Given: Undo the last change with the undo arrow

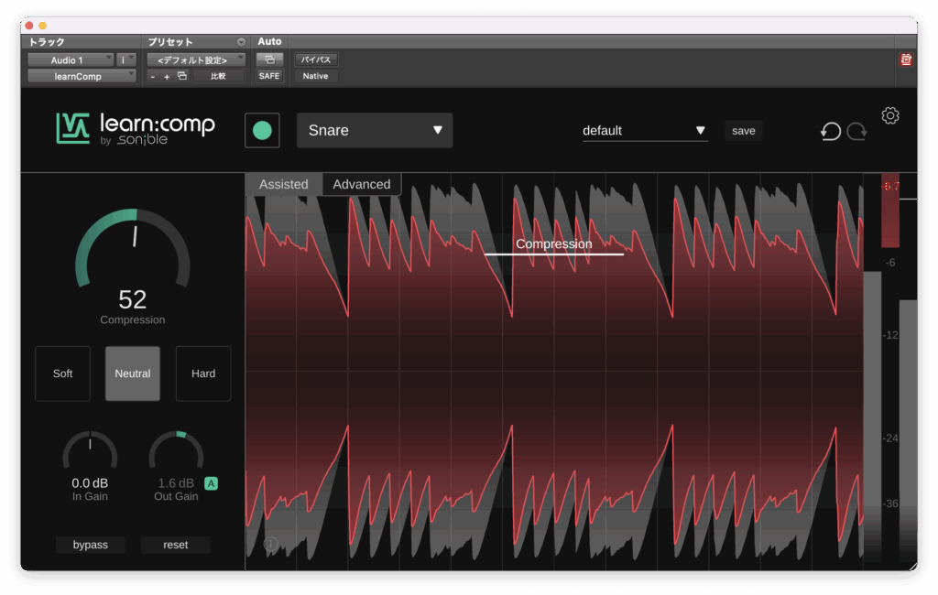Looking at the screenshot, I should (x=830, y=131).
